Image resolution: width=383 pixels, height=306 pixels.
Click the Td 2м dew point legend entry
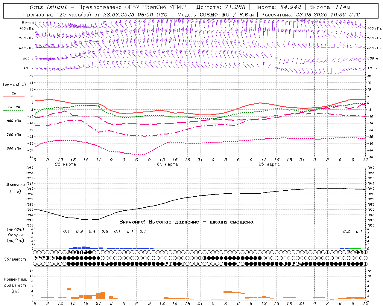(14, 107)
